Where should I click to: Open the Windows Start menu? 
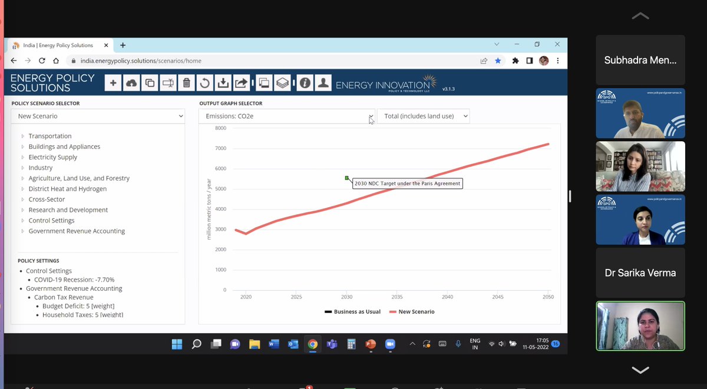(x=177, y=344)
